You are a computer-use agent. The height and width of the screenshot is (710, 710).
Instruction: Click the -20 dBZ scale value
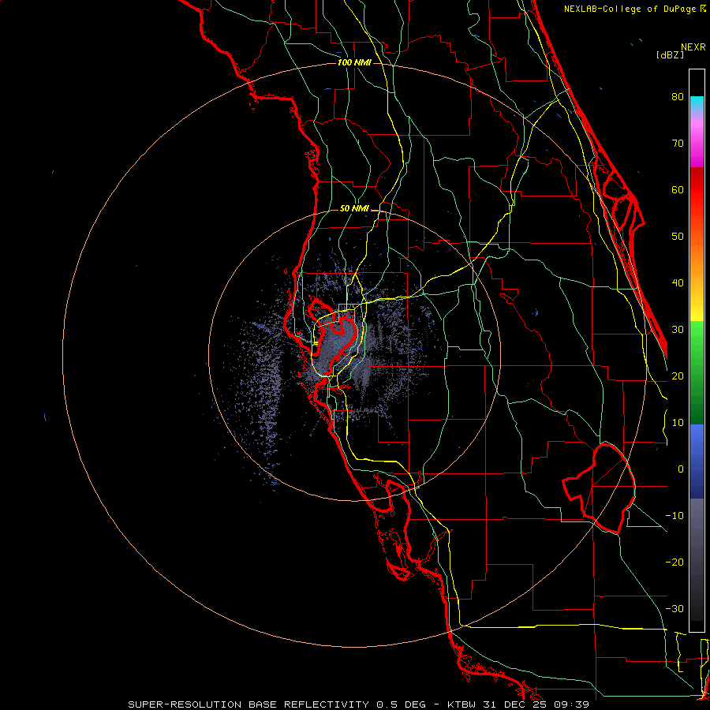[674, 562]
